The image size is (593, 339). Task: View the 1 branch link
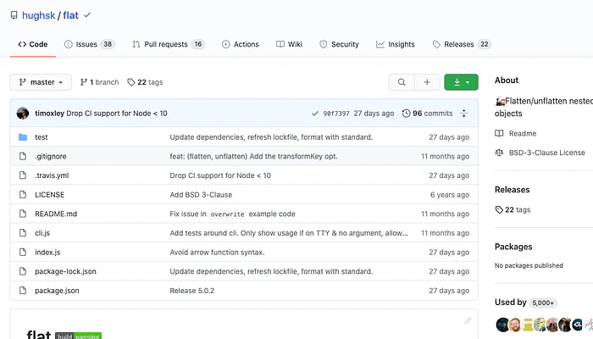[99, 82]
